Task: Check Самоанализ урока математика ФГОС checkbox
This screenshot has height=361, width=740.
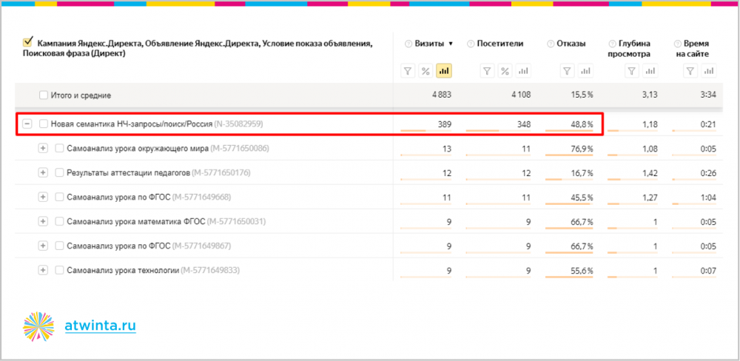Action: (59, 221)
